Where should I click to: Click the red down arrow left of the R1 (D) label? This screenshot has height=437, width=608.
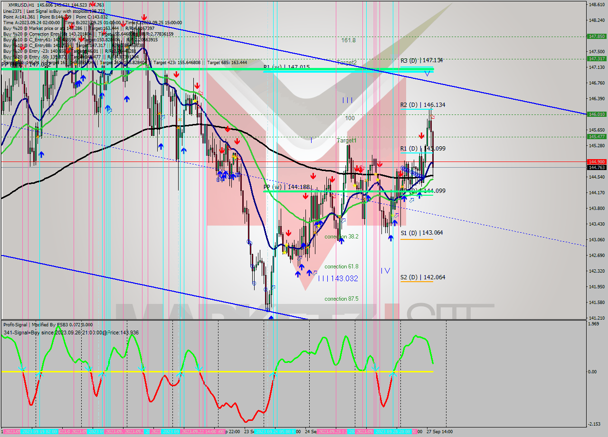(421, 136)
